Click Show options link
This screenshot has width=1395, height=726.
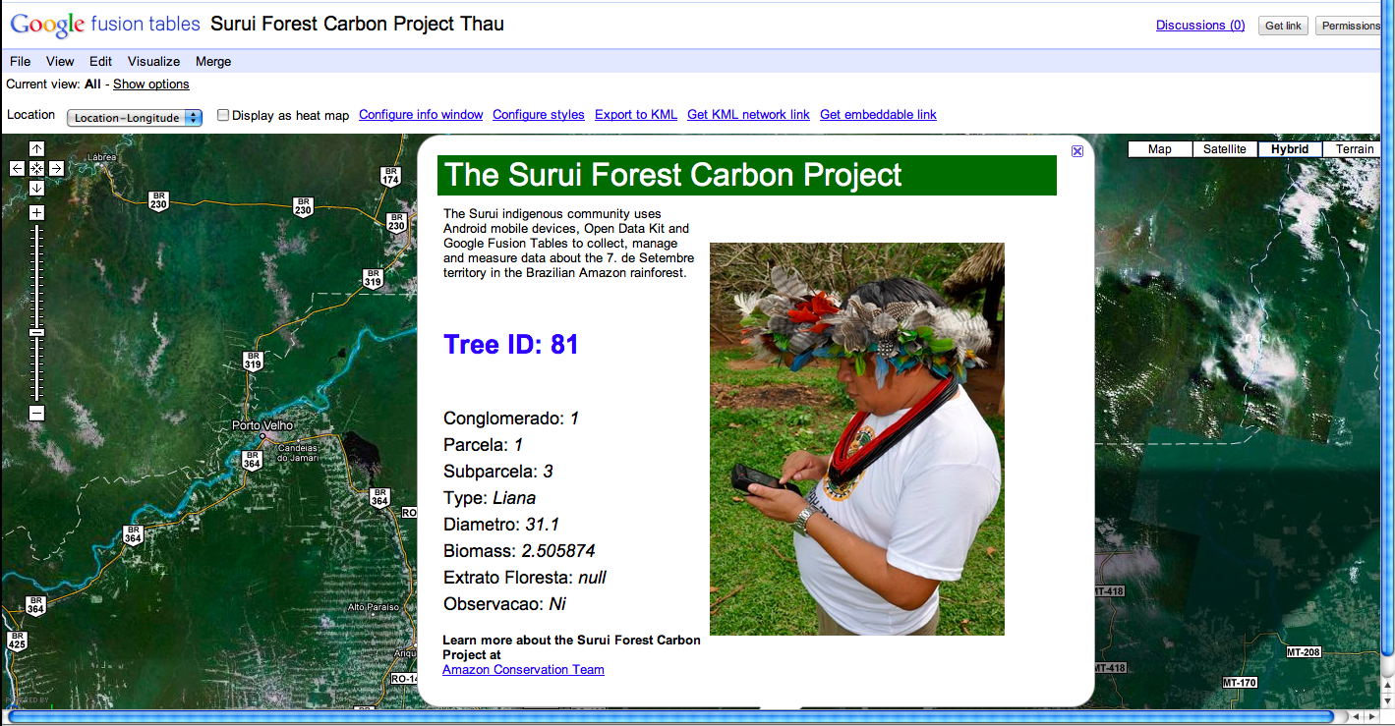151,84
